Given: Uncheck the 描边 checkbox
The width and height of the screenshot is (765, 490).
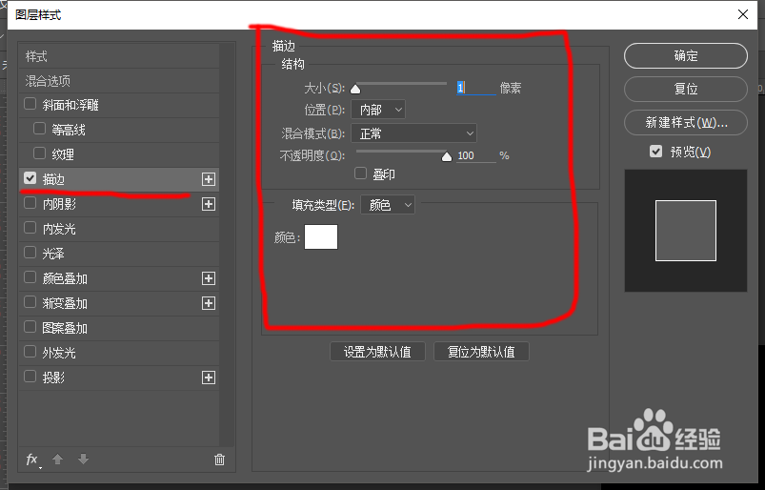Looking at the screenshot, I should [30, 178].
